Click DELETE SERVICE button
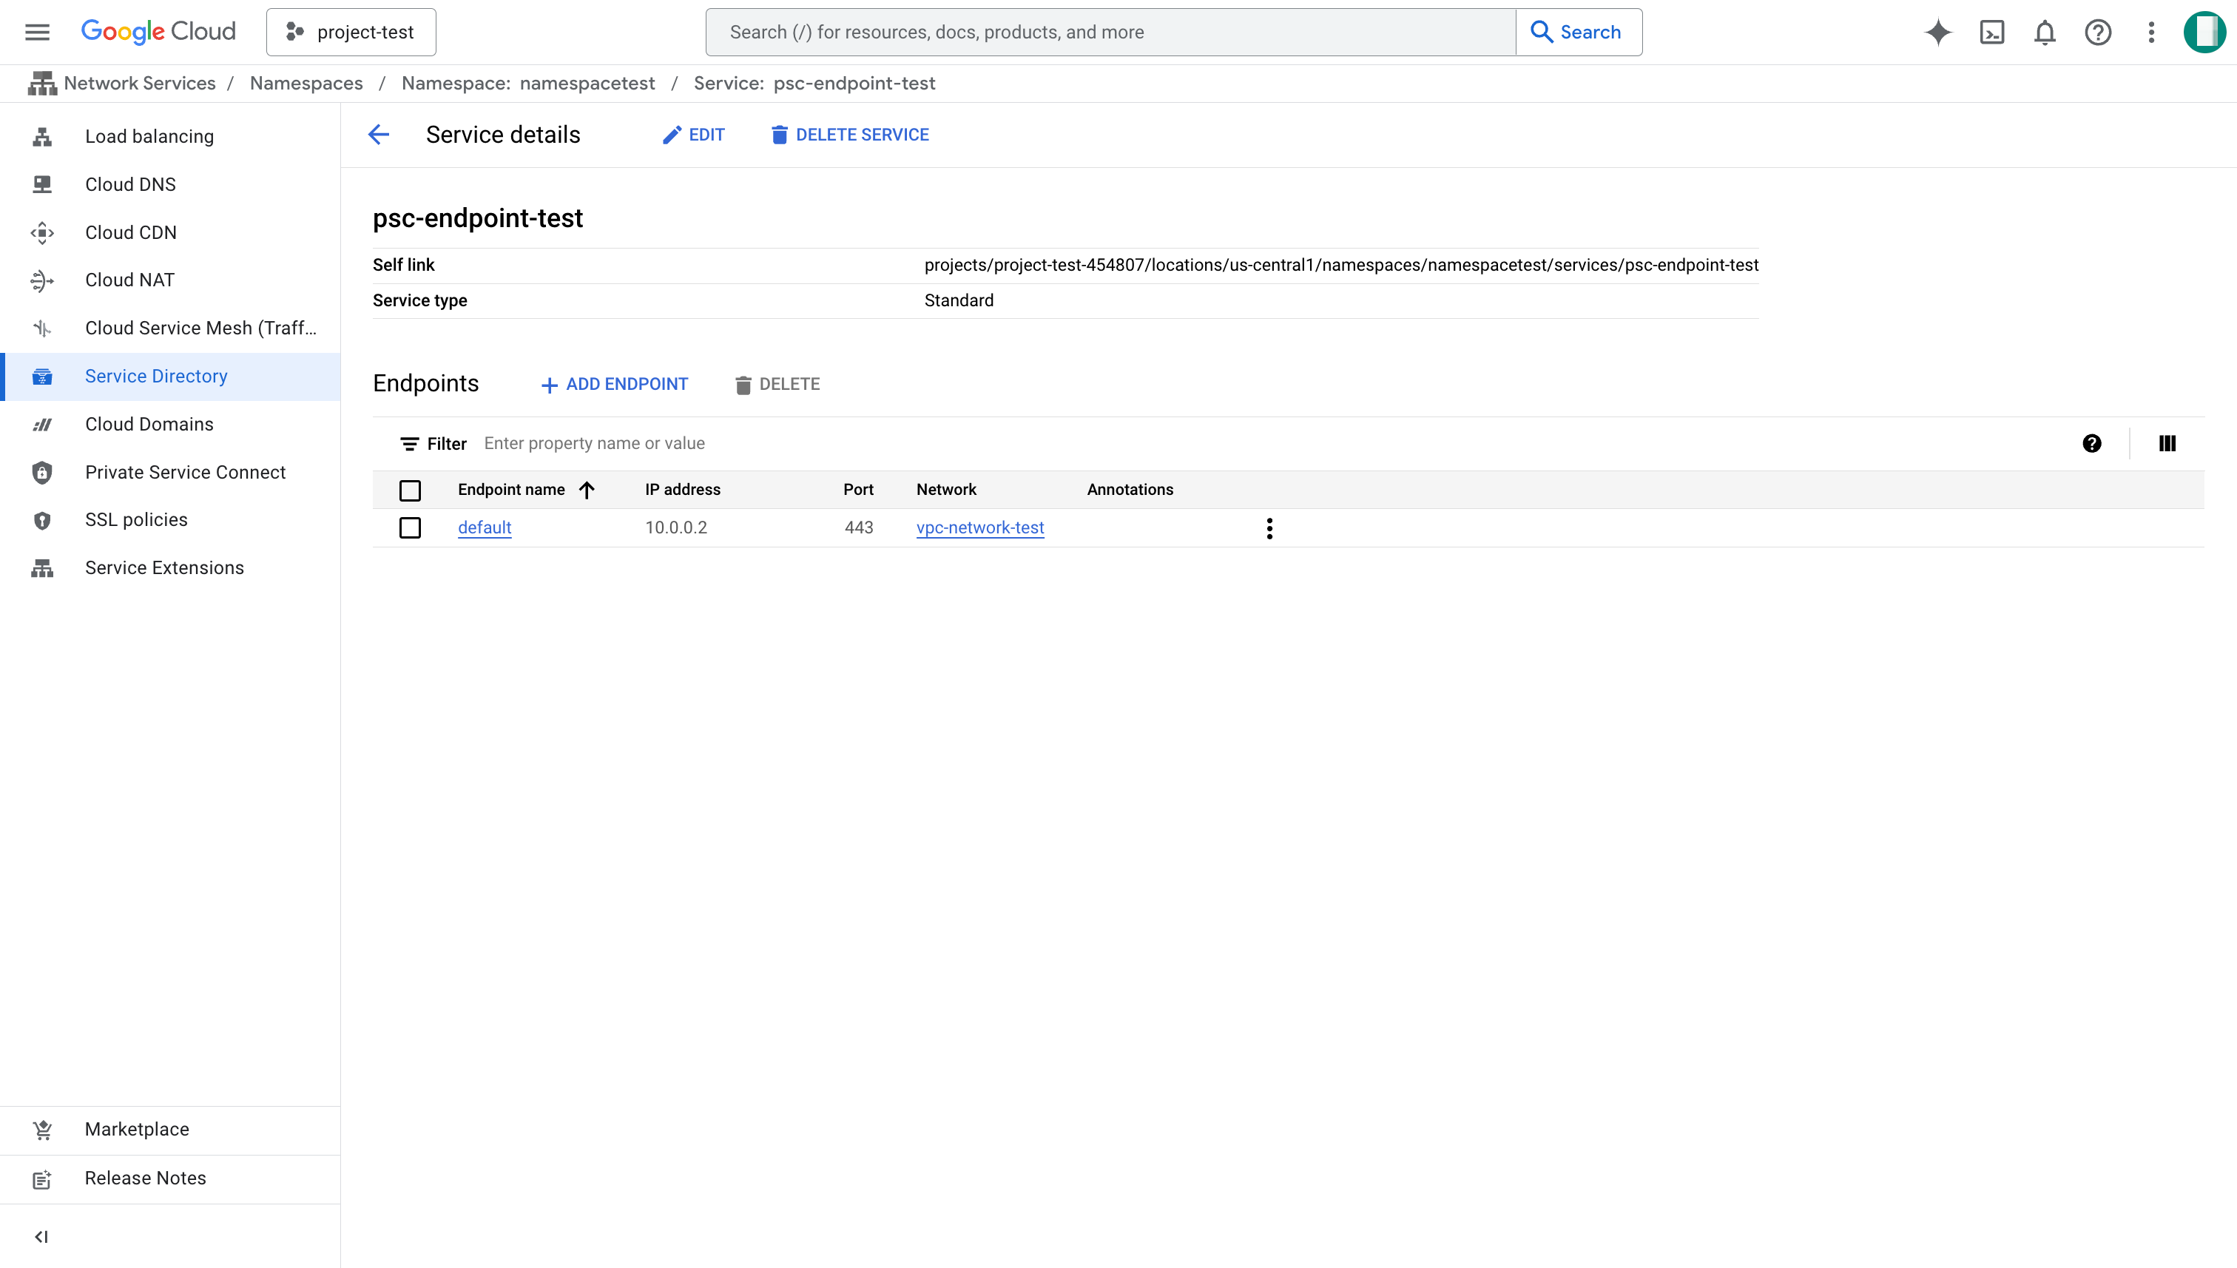Viewport: 2237px width, 1268px height. (850, 135)
